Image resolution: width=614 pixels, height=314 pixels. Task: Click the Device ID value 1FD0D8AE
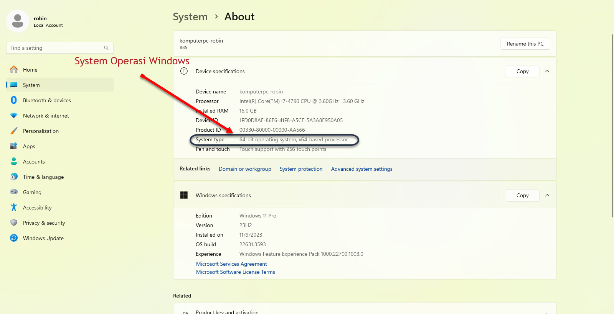pyautogui.click(x=291, y=120)
